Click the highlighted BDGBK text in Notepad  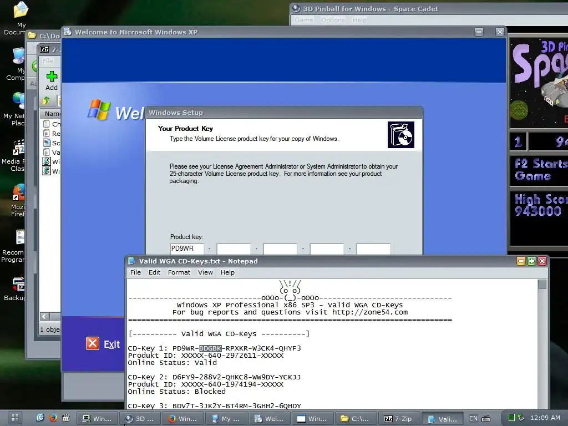210,348
